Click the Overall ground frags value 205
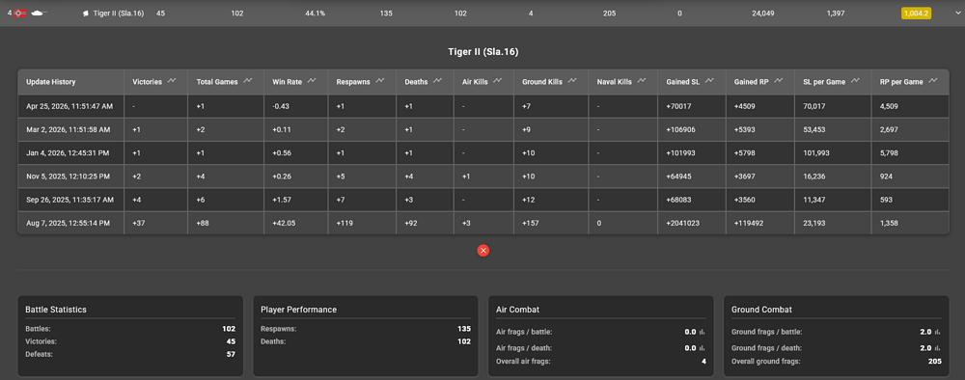 click(x=935, y=362)
